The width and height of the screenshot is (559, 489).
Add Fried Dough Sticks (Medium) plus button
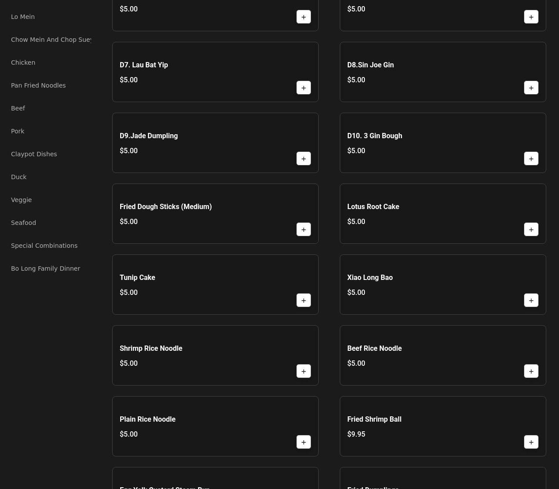(304, 229)
